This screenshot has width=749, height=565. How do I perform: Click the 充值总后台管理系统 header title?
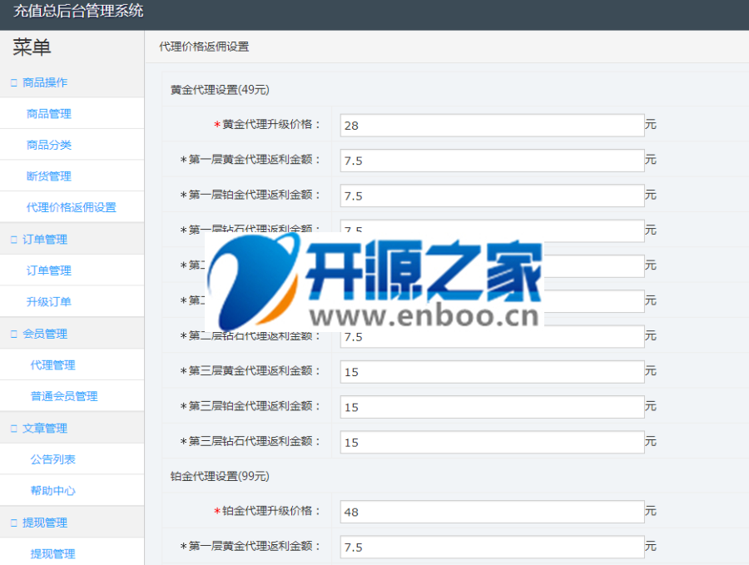point(78,11)
